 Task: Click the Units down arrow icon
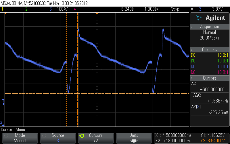point(134,141)
